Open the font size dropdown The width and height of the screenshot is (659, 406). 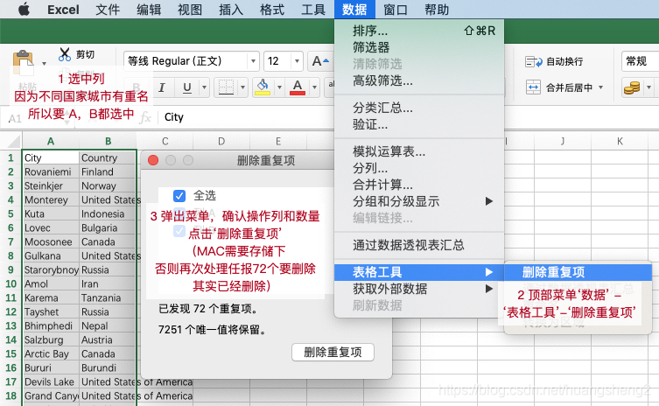[x=298, y=61]
